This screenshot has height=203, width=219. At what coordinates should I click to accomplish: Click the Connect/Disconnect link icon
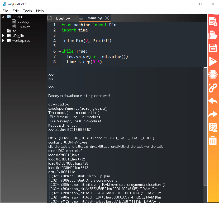tap(213, 88)
